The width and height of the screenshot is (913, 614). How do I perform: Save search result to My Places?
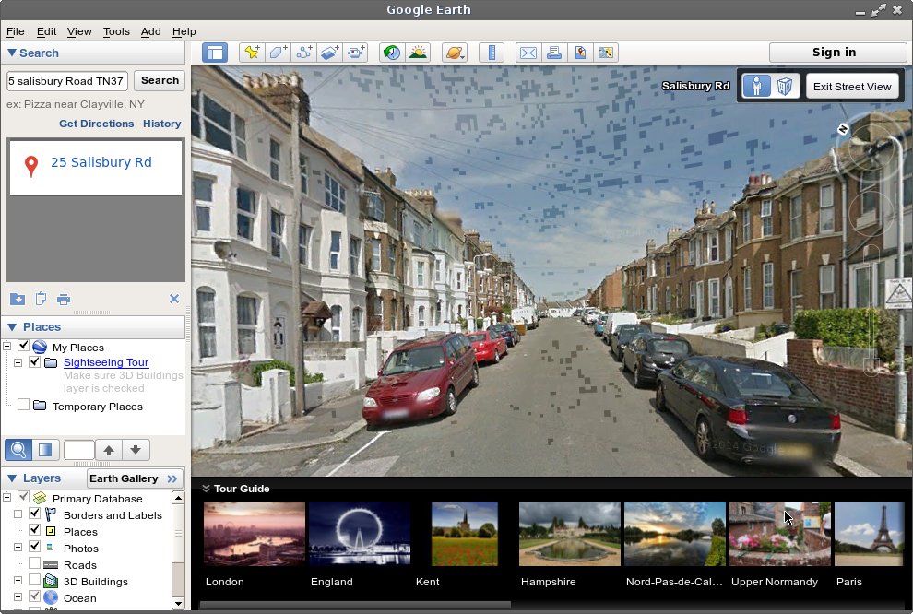click(18, 299)
